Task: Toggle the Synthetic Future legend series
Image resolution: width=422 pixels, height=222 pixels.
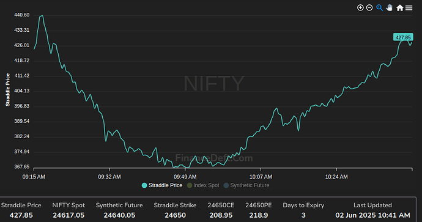Action: pos(246,185)
